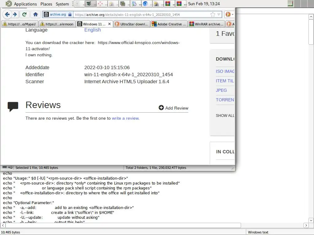314x235 pixels.
Task: Open the URL history dropdown arrow
Action: [219, 14]
